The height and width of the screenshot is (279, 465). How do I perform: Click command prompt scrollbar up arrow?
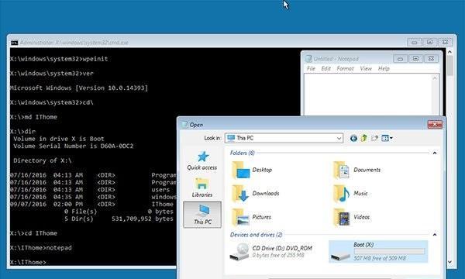coord(449,52)
